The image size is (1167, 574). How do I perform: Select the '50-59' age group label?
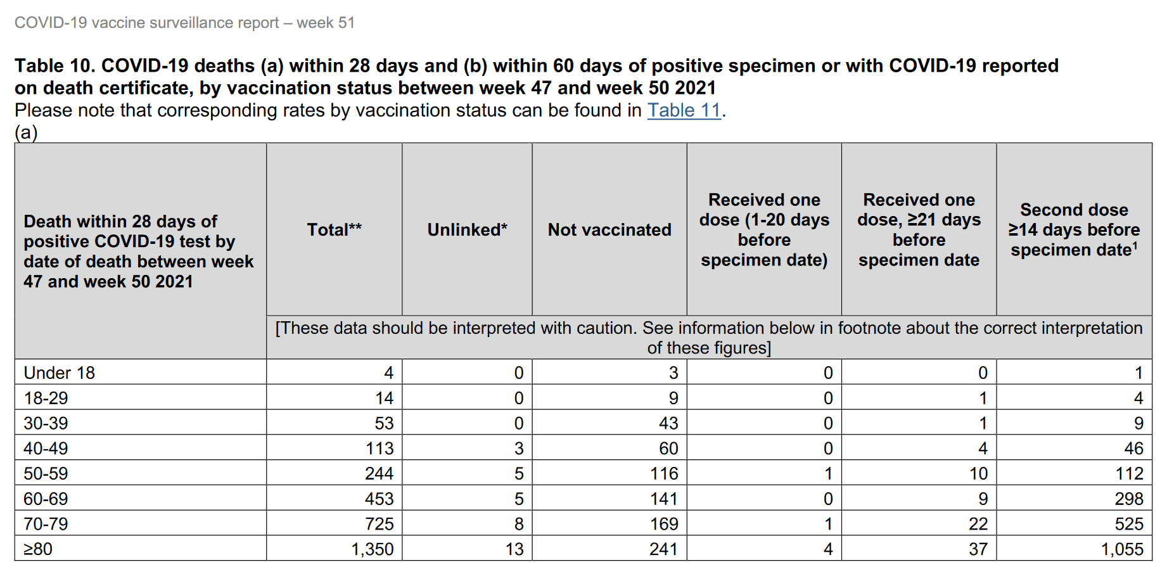click(x=46, y=474)
